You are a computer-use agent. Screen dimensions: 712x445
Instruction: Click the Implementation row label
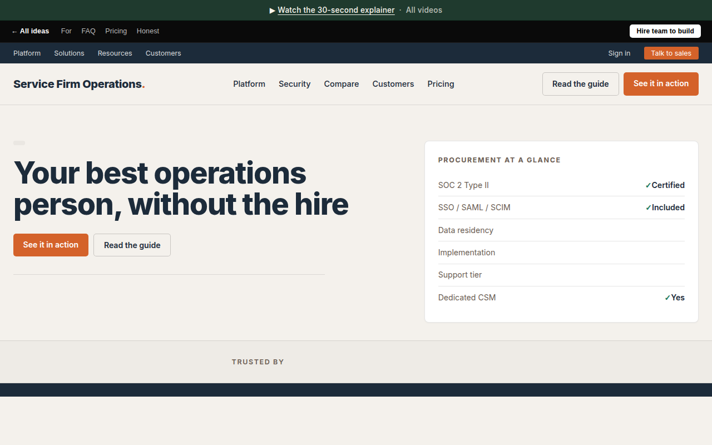click(x=467, y=253)
